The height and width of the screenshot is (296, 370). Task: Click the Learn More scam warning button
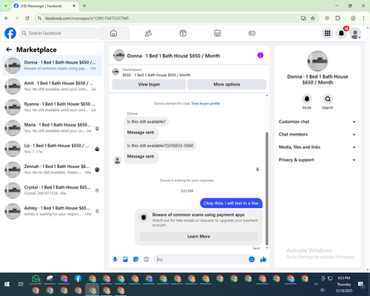tap(198, 236)
